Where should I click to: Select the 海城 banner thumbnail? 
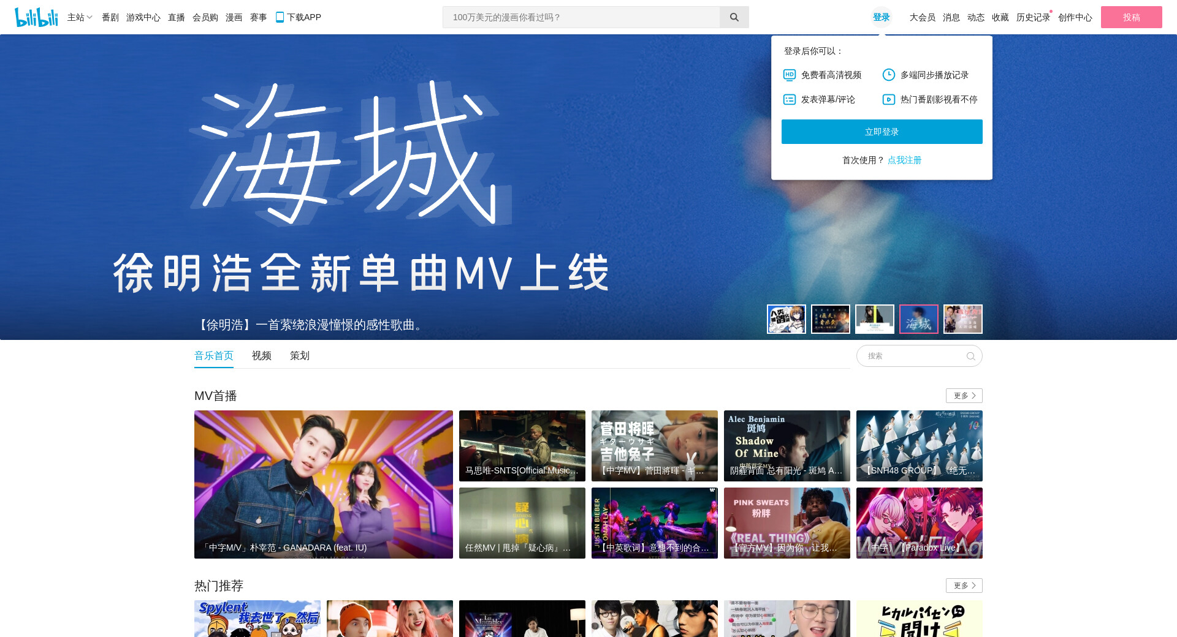[x=919, y=319]
